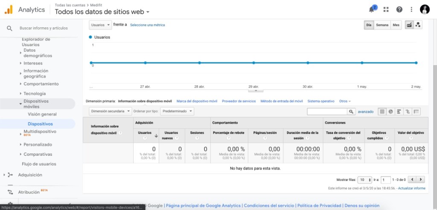
Task: Open Flujo de usuarios report
Action: point(39,164)
